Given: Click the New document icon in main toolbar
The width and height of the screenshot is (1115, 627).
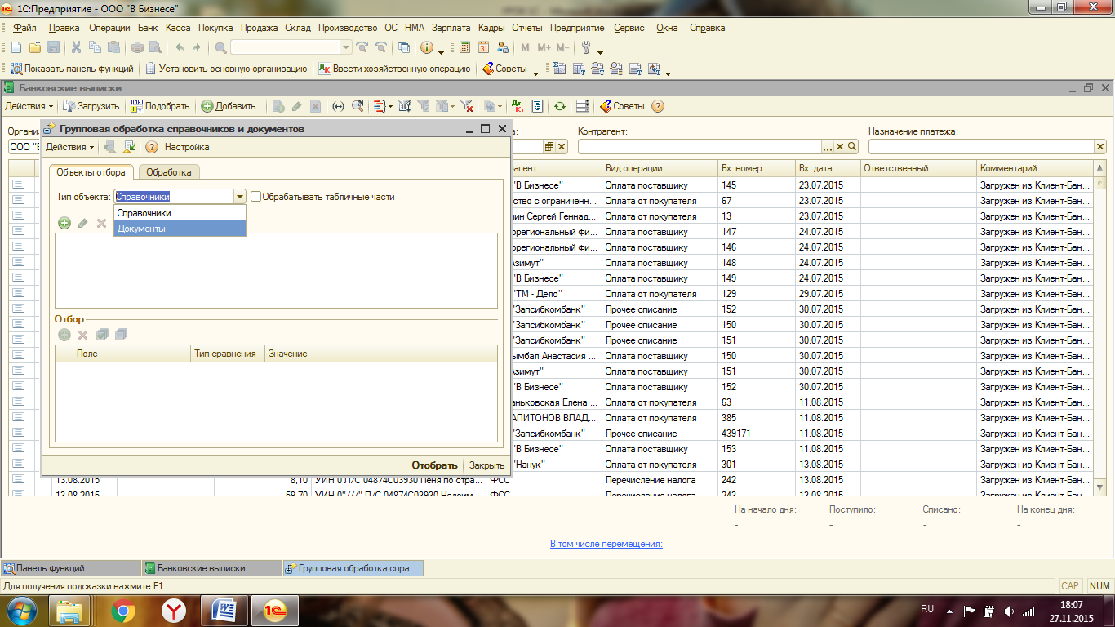Looking at the screenshot, I should 16,47.
